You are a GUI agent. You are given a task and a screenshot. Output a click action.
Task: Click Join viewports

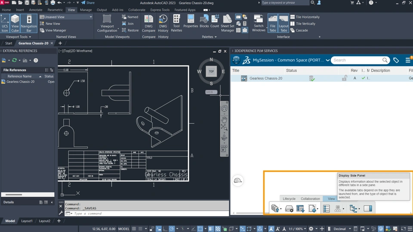tap(128, 24)
